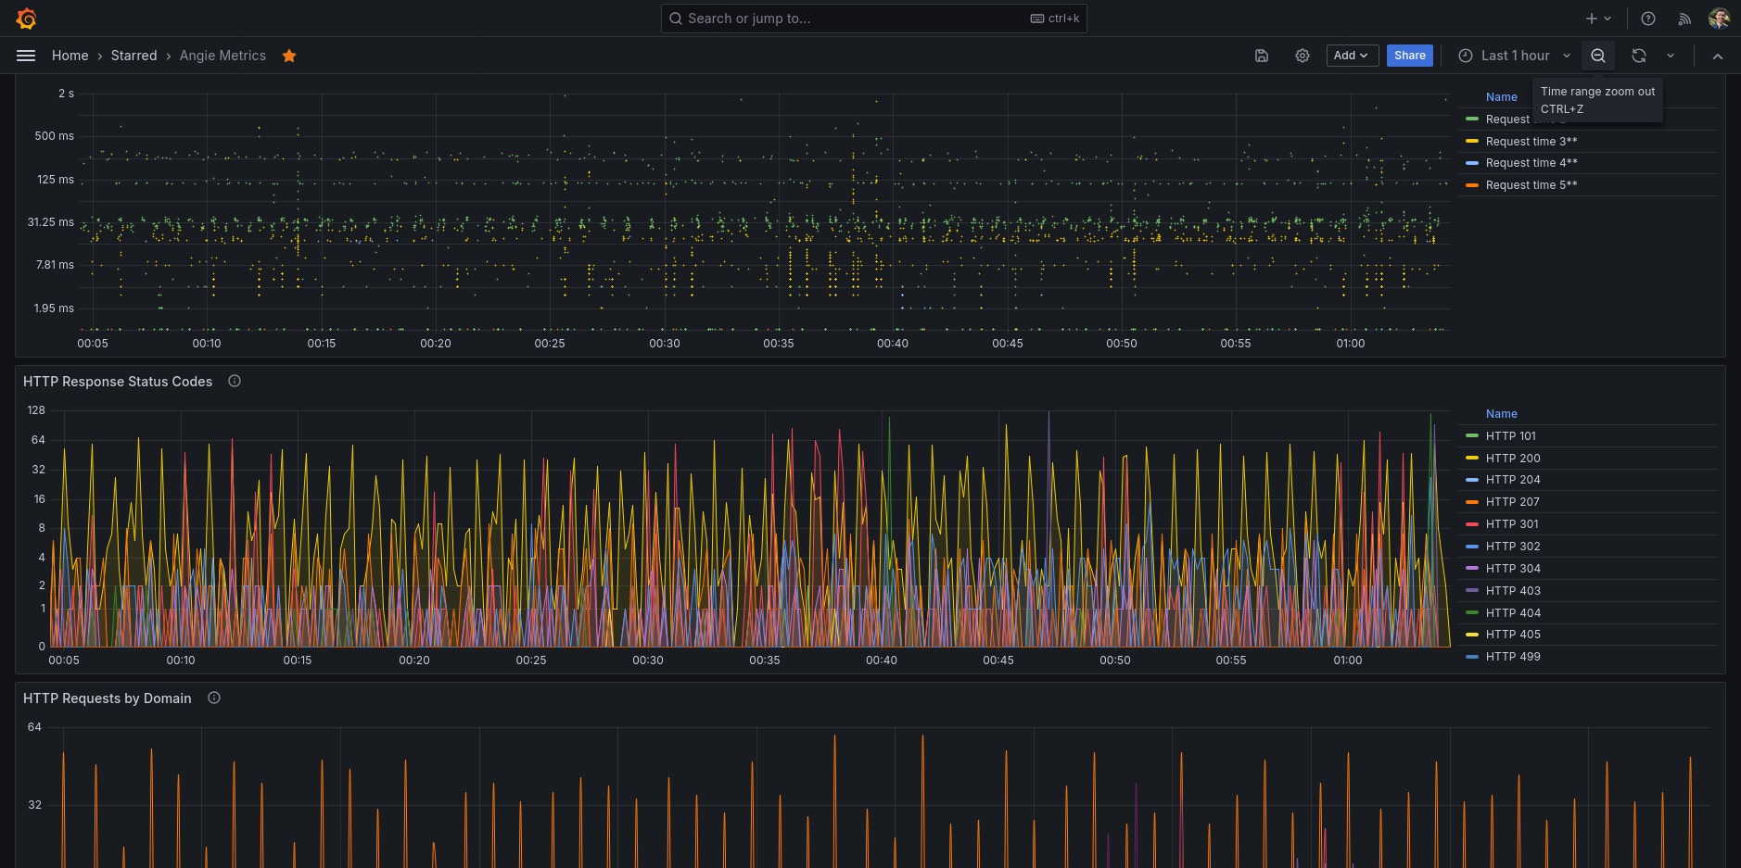This screenshot has height=868, width=1741.
Task: Open the hamburger navigation menu
Action: pyautogui.click(x=26, y=56)
